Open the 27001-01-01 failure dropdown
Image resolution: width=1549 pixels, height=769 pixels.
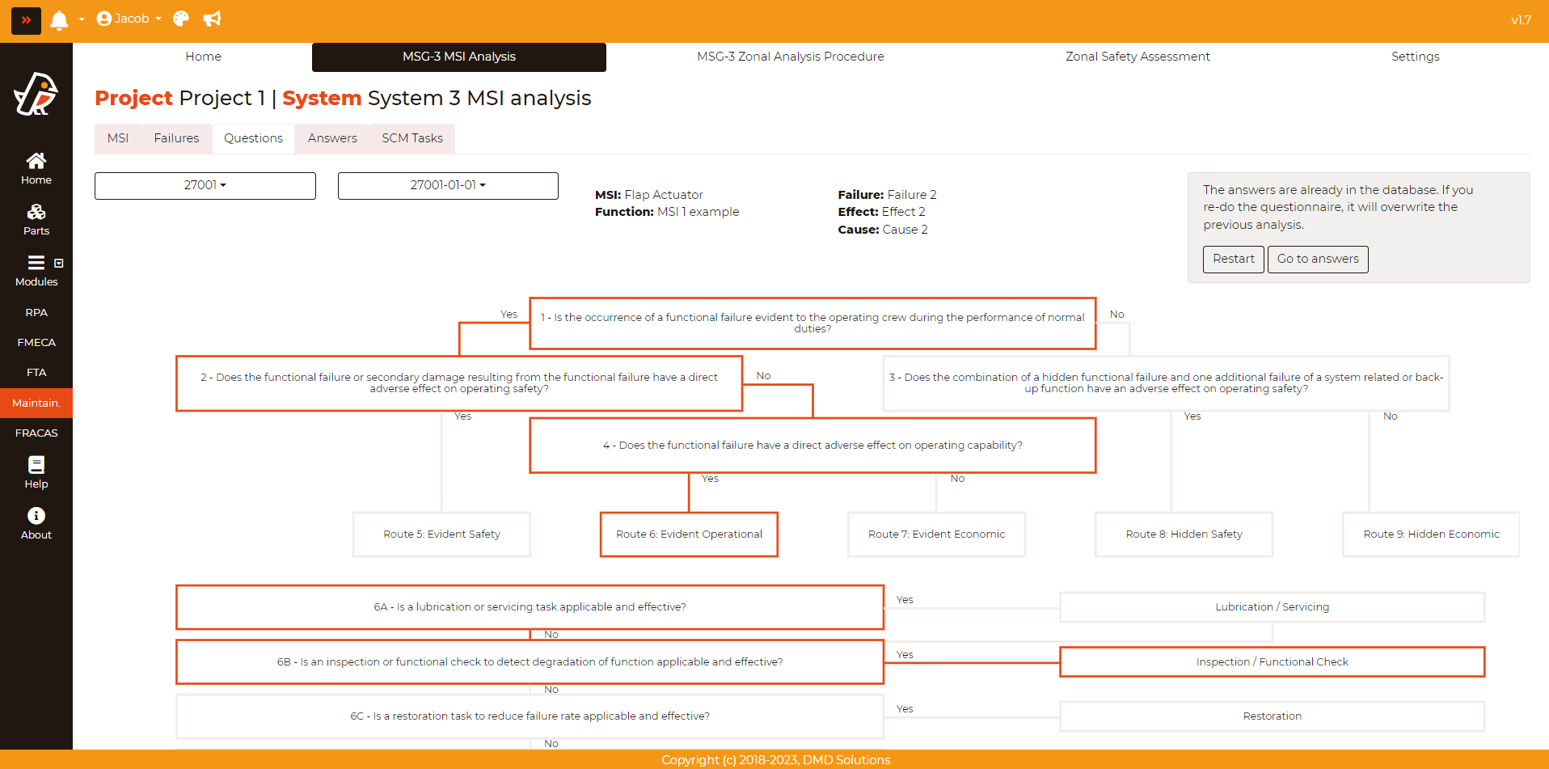pyautogui.click(x=448, y=185)
